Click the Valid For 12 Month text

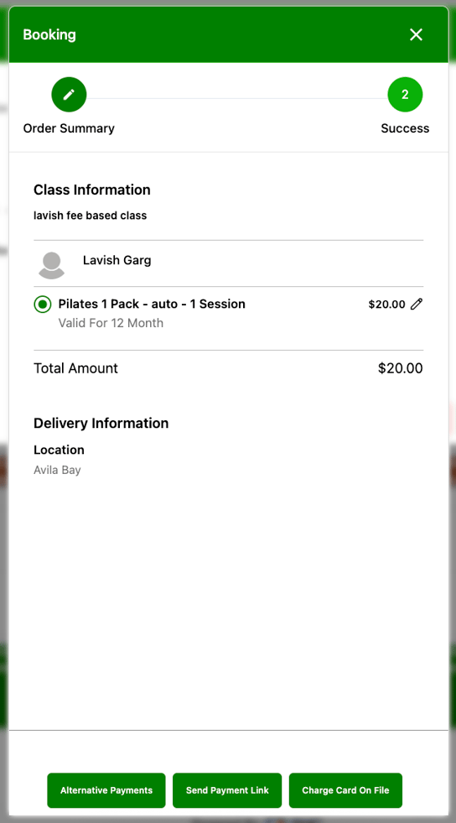pos(111,323)
